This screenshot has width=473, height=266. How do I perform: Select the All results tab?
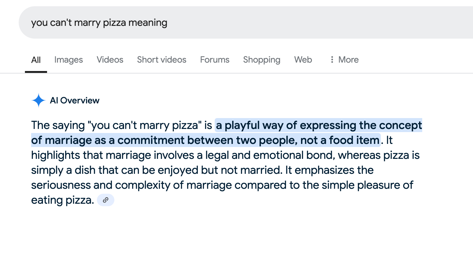(x=36, y=60)
